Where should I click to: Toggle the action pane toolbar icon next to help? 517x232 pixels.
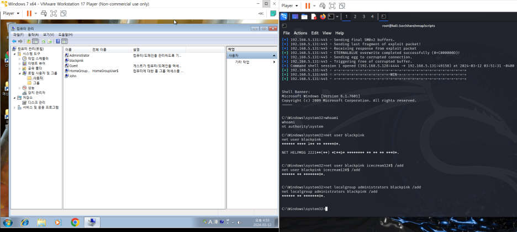65,41
